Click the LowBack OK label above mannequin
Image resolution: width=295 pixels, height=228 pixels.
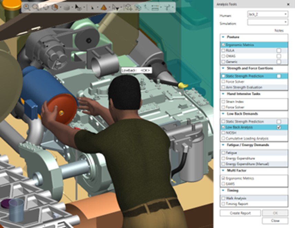click(x=136, y=70)
